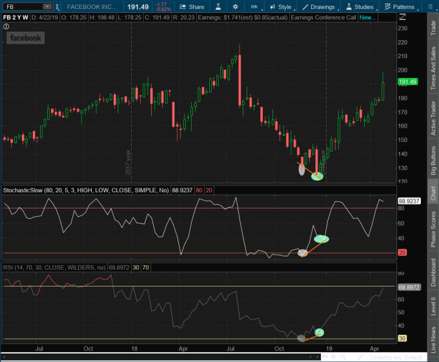
Task: Open the Phase Scores sidebar tab
Action: (x=433, y=228)
